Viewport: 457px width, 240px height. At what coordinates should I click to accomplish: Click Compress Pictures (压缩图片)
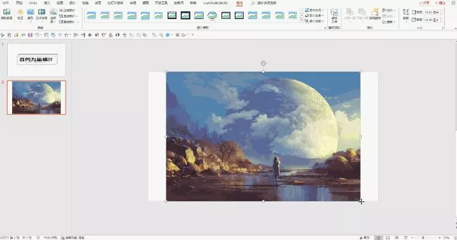[x=67, y=10]
